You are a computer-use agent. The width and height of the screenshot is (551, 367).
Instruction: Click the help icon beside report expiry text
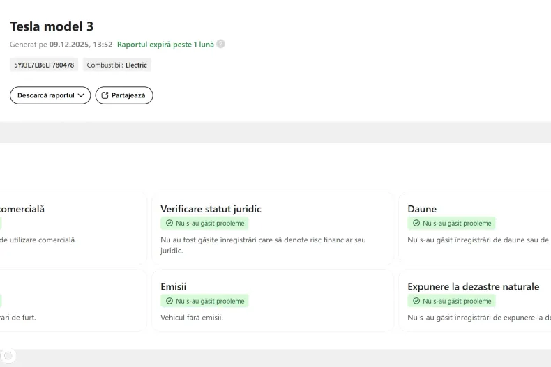coord(220,44)
